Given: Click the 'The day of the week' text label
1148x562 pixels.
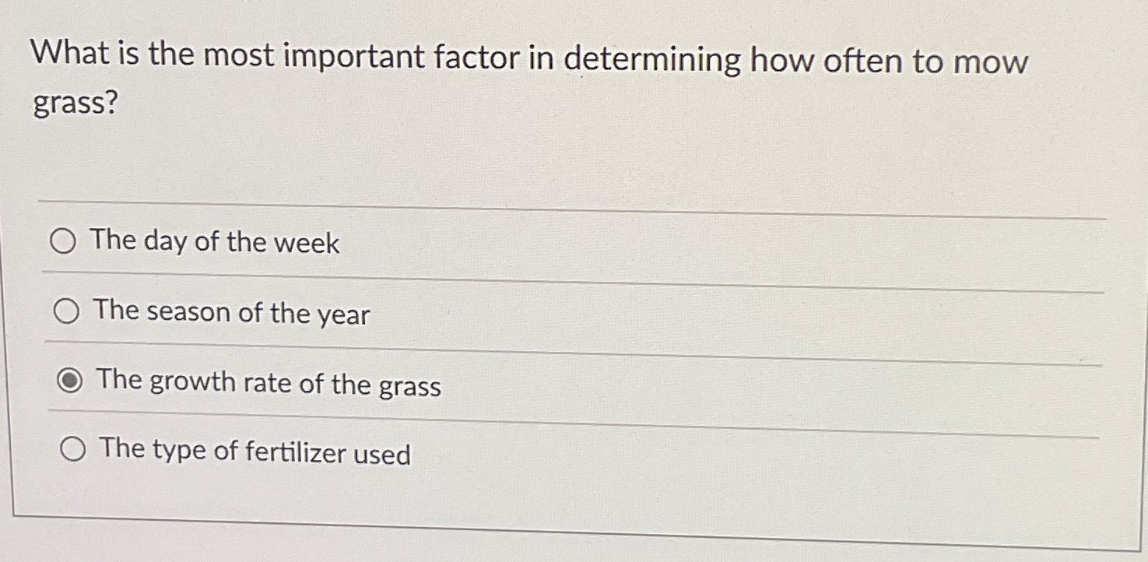Looking at the screenshot, I should [215, 244].
